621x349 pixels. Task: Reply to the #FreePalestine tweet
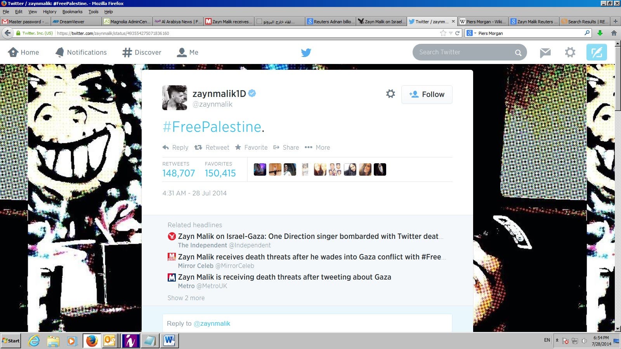[175, 147]
